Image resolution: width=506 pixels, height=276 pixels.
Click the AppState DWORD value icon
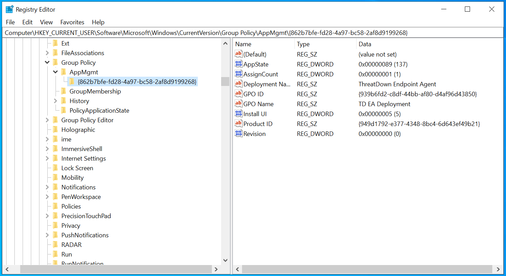pyautogui.click(x=239, y=64)
